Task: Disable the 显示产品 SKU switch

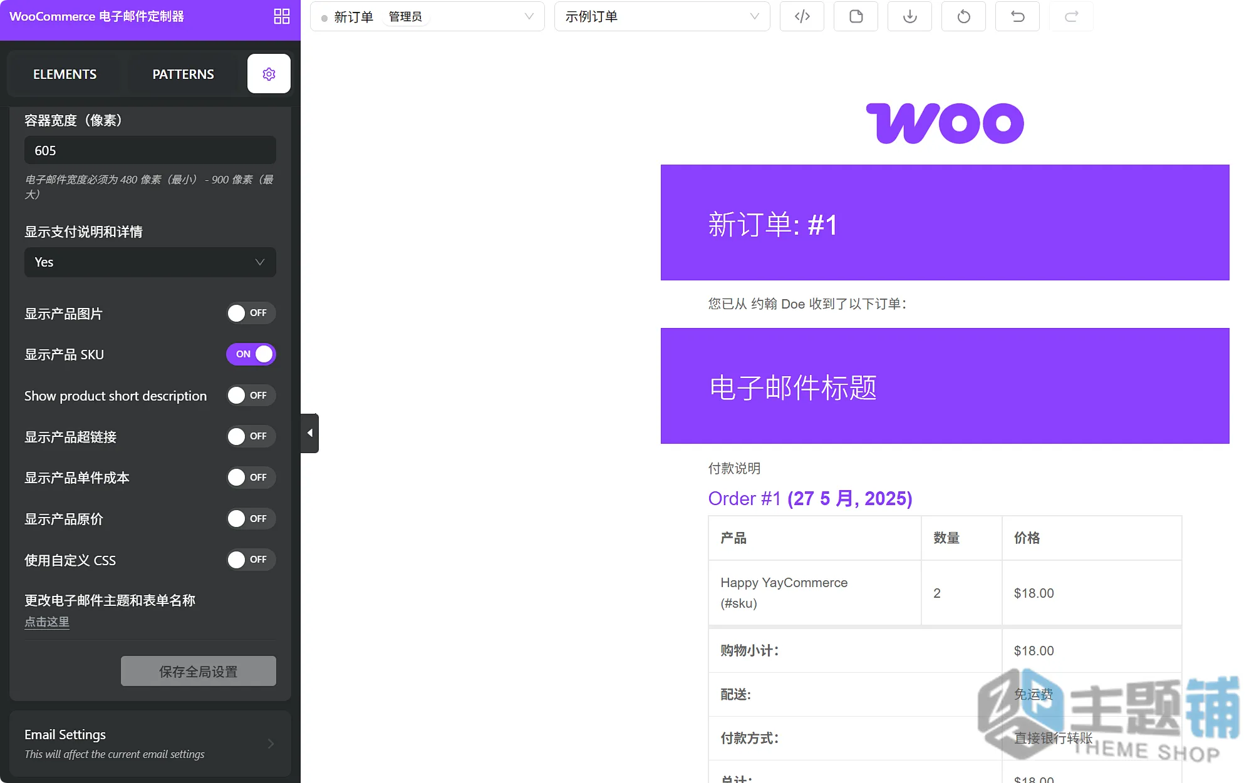Action: tap(251, 354)
